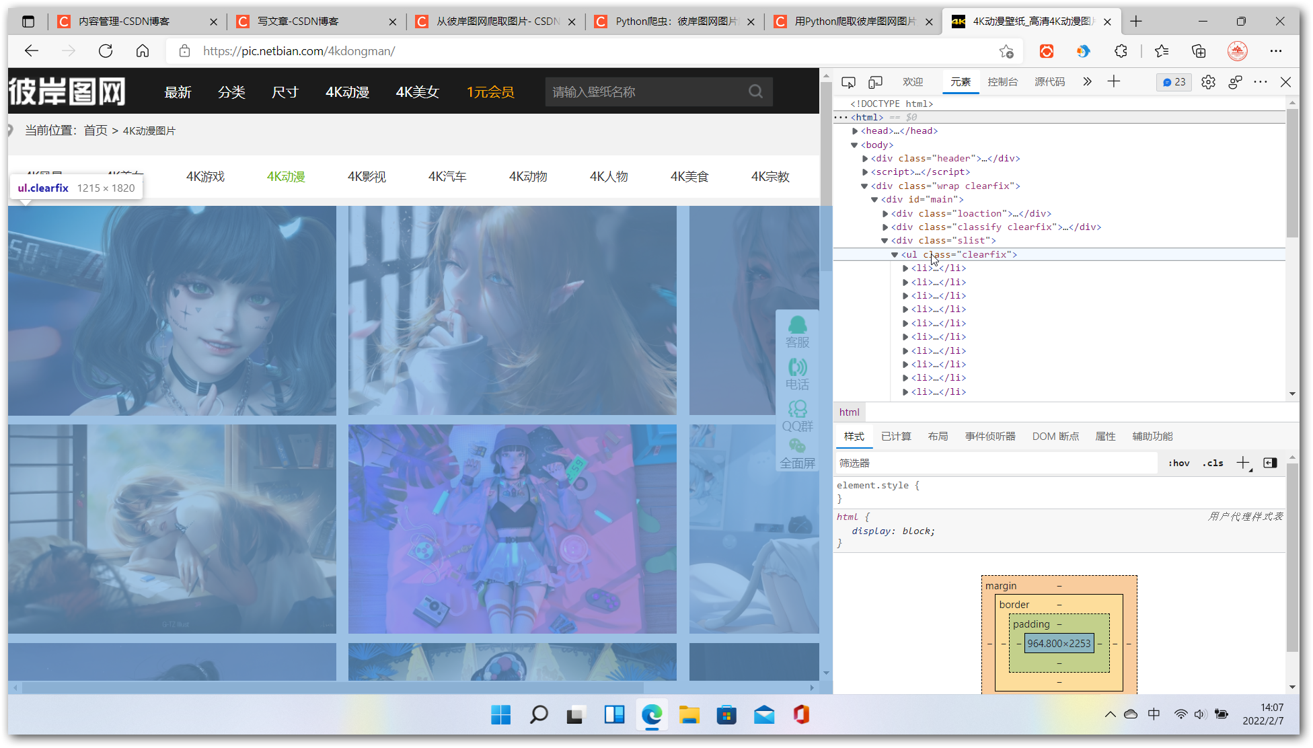This screenshot has height=748, width=1313.
Task: Collapse the body element node
Action: coord(854,145)
